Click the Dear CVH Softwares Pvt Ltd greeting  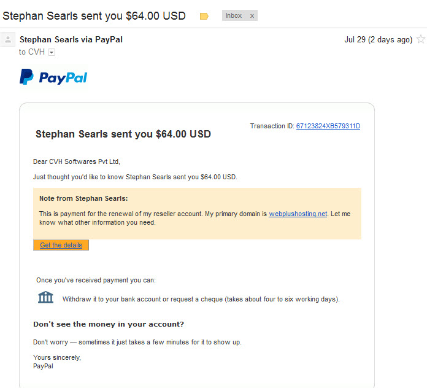click(77, 161)
